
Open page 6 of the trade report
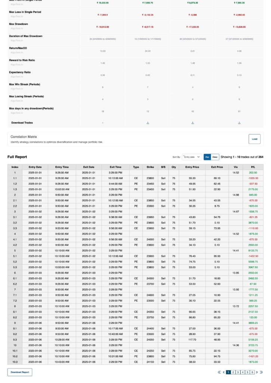[x=252, y=372]
